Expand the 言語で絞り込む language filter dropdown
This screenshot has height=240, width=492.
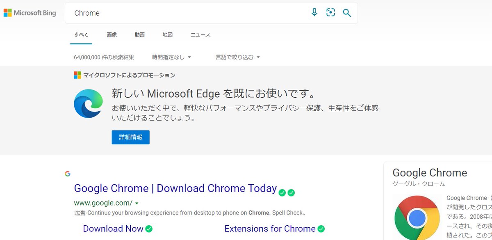(x=238, y=57)
